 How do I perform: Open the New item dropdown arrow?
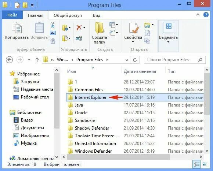(117, 25)
